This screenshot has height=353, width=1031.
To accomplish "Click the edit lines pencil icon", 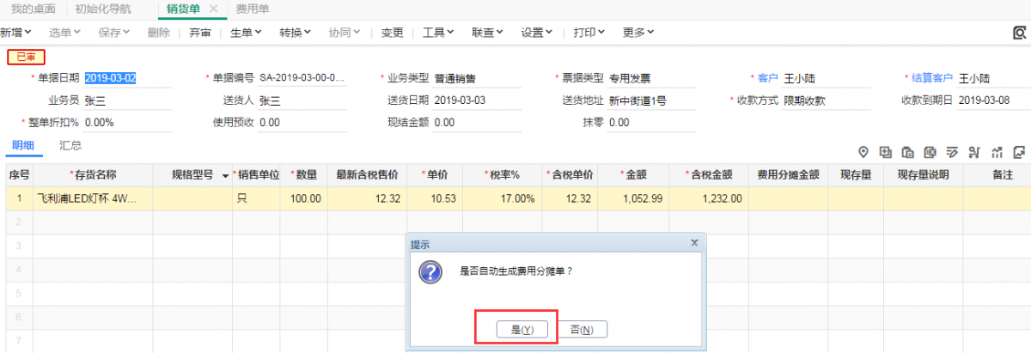I will (x=952, y=153).
